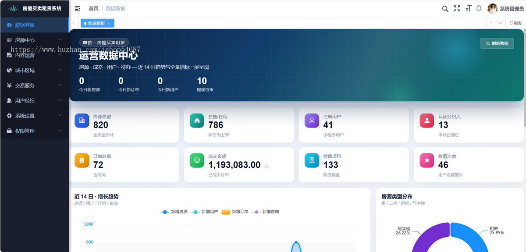Close the 数据看板 tab with its x
526x252 pixels.
(x=109, y=23)
